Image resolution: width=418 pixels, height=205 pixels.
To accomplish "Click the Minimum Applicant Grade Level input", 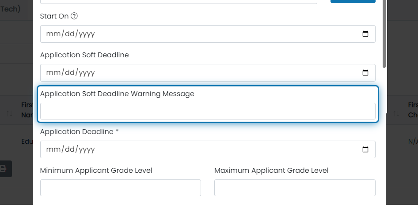I will [121, 188].
